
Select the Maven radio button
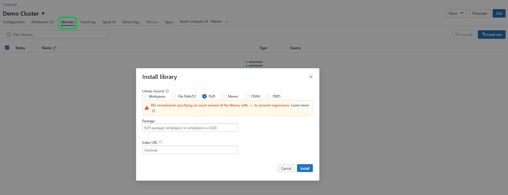224,97
